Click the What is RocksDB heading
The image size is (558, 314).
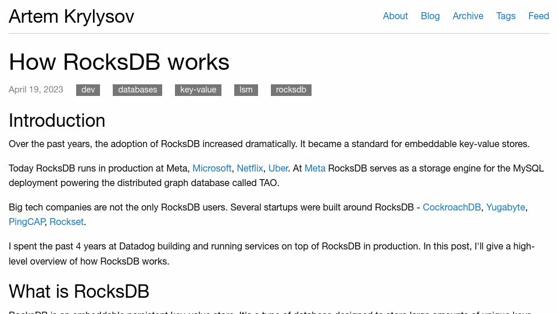coord(79,291)
